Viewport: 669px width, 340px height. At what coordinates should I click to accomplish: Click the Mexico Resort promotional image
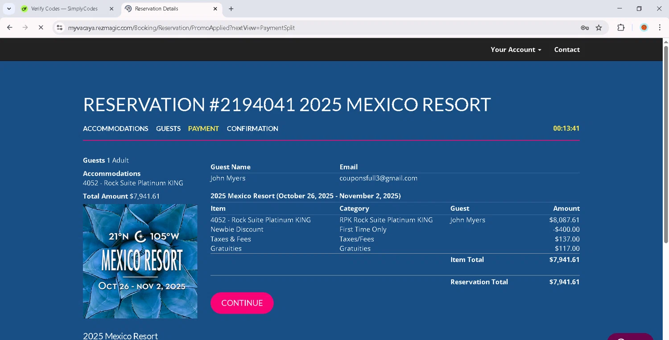click(x=140, y=261)
